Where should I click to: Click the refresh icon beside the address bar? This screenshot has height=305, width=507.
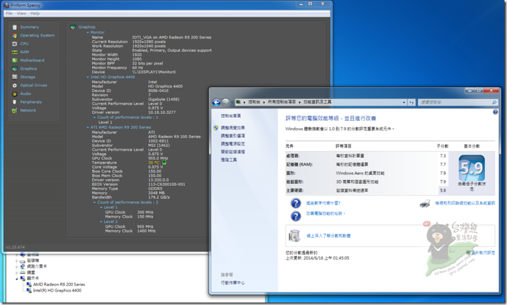tap(411, 103)
